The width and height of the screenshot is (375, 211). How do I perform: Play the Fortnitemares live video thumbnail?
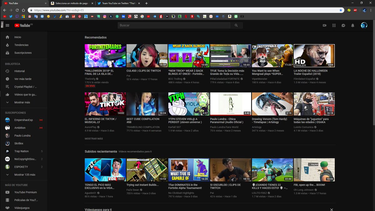[x=105, y=56]
